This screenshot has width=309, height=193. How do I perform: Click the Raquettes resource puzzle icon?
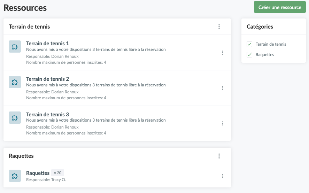[x=15, y=176]
